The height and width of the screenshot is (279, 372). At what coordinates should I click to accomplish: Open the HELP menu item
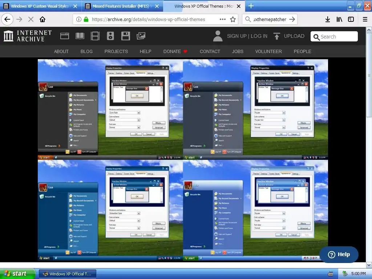tap(145, 52)
